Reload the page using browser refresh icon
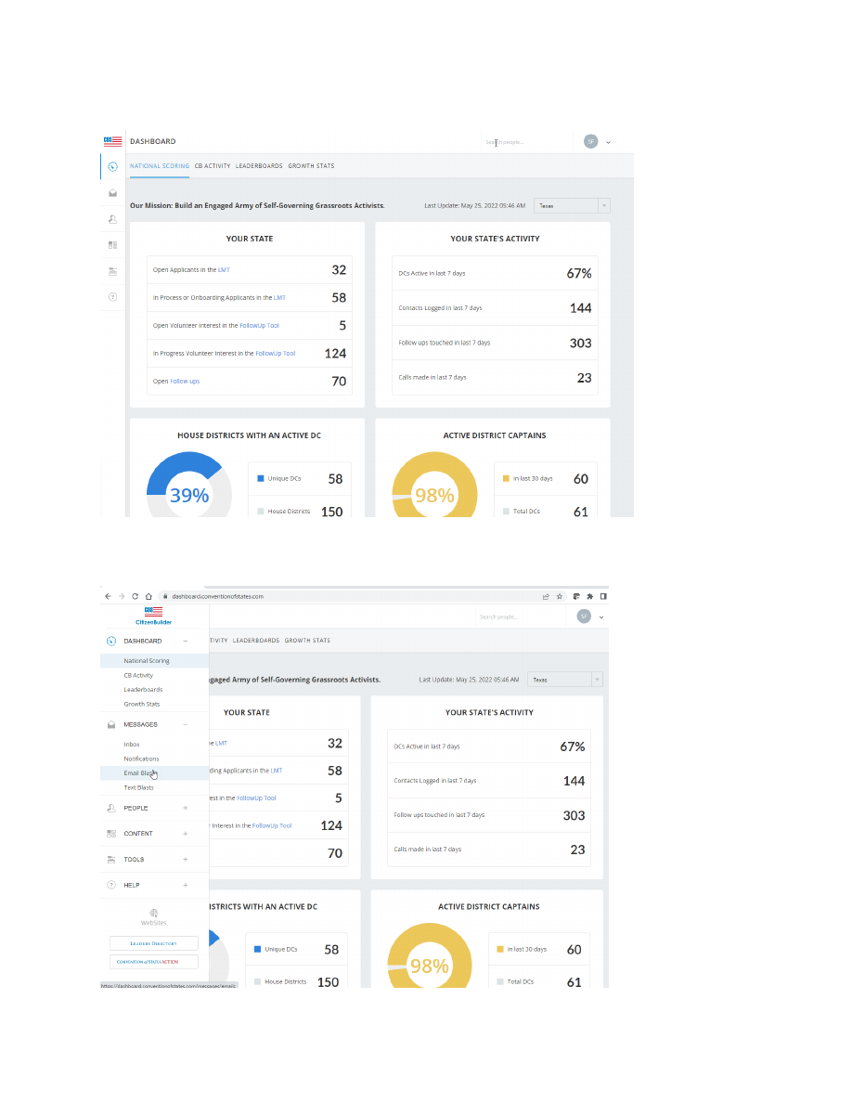 (x=136, y=596)
